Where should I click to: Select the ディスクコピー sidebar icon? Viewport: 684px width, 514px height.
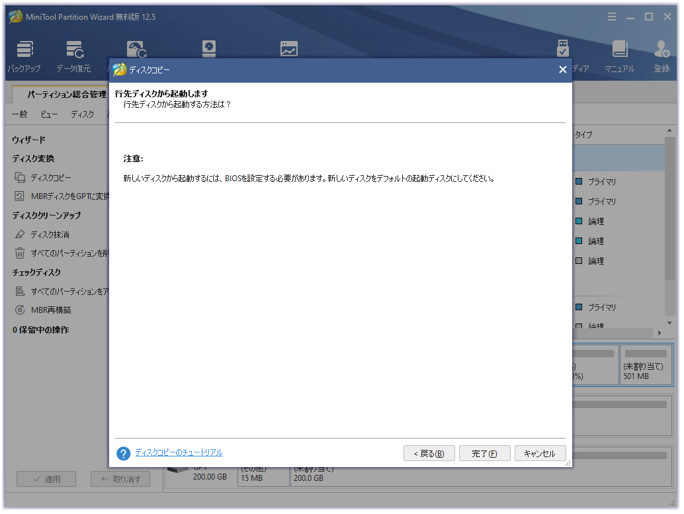21,177
